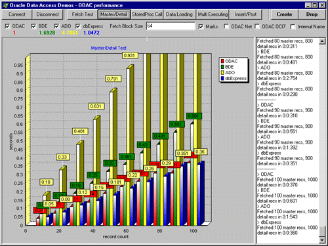The height and width of the screenshot is (246, 328).
Task: Click the application icon in title bar
Action: pos(5,5)
